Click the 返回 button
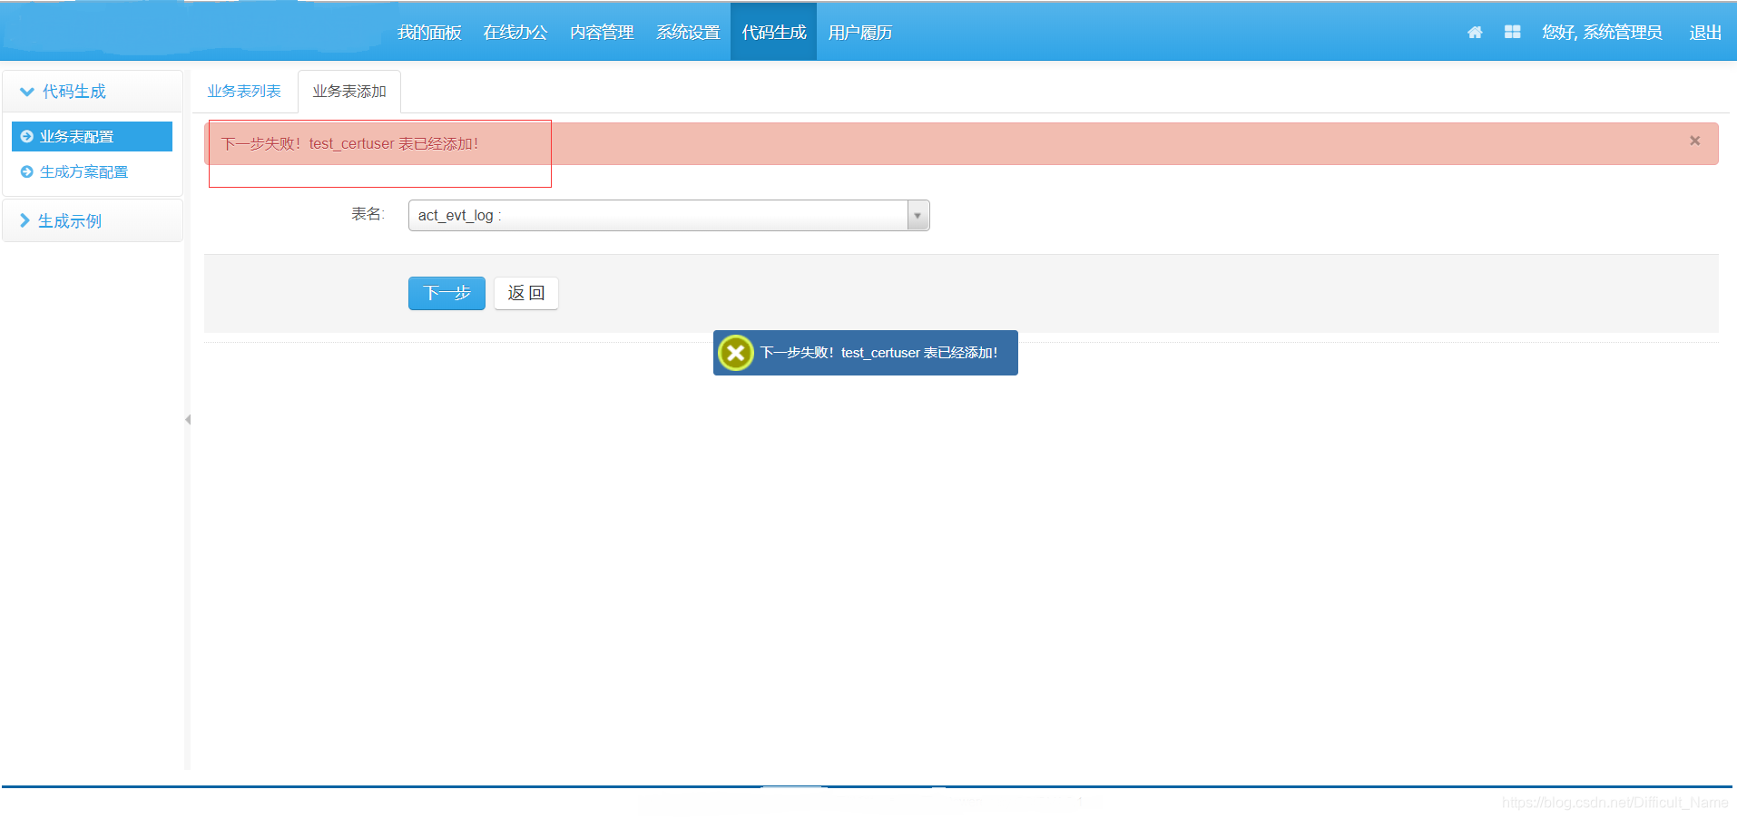1737x819 pixels. (x=526, y=293)
